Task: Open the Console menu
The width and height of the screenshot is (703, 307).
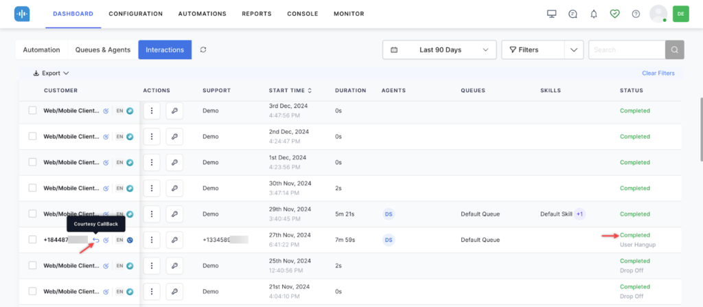Action: tap(303, 14)
